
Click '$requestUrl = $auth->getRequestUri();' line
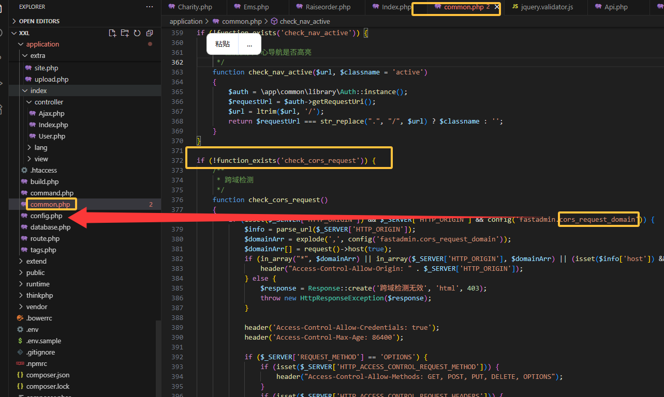coord(302,102)
